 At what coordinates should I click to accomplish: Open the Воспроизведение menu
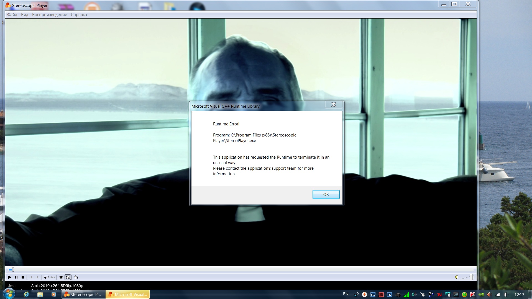(x=49, y=15)
